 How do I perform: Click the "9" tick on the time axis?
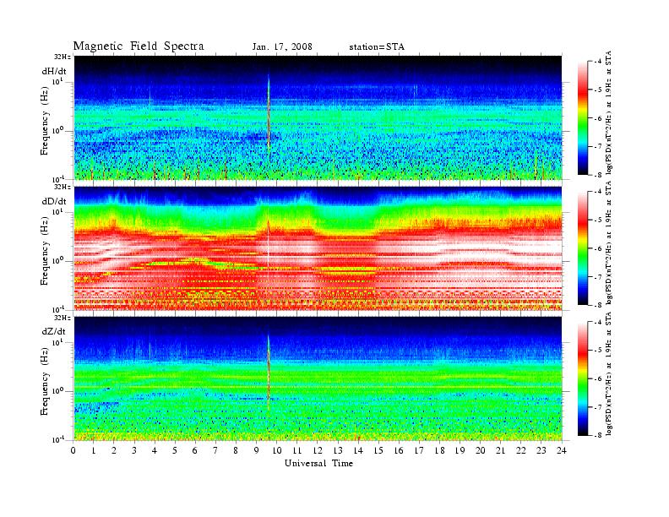(257, 450)
